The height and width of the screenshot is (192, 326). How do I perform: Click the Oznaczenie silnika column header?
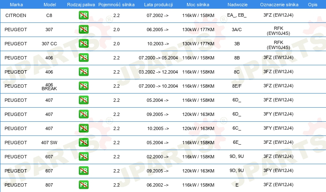coord(279,5)
